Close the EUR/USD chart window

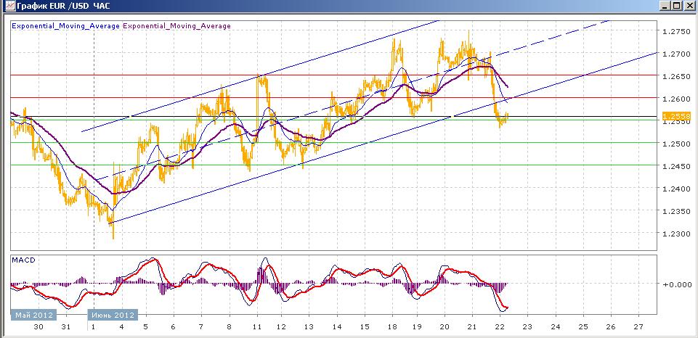[x=689, y=6]
